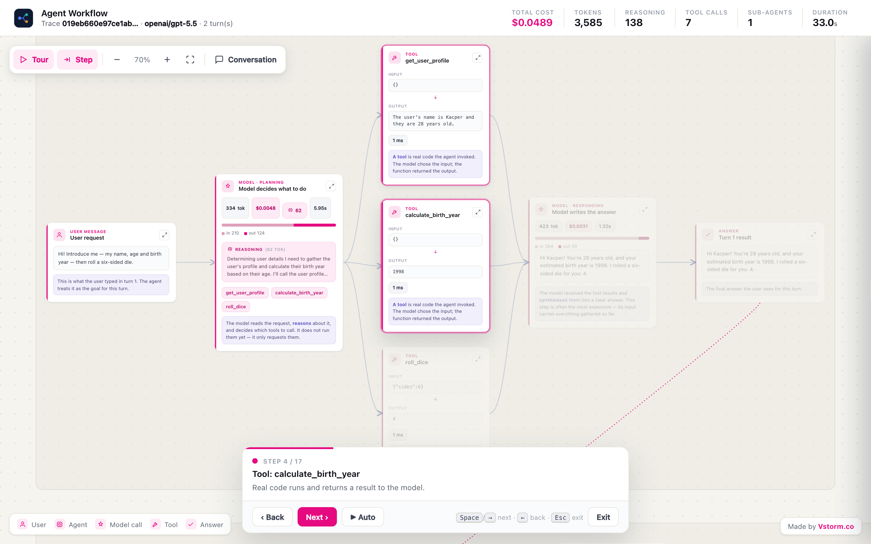The image size is (871, 544).
Task: Click the User legend icon
Action: [23, 524]
